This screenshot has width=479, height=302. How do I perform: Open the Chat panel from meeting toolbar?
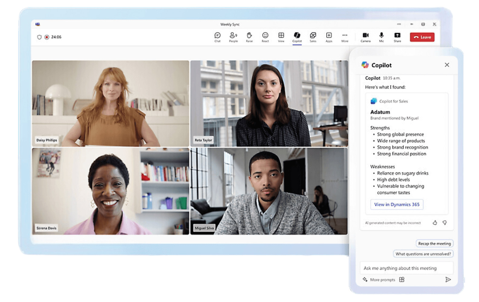[217, 37]
